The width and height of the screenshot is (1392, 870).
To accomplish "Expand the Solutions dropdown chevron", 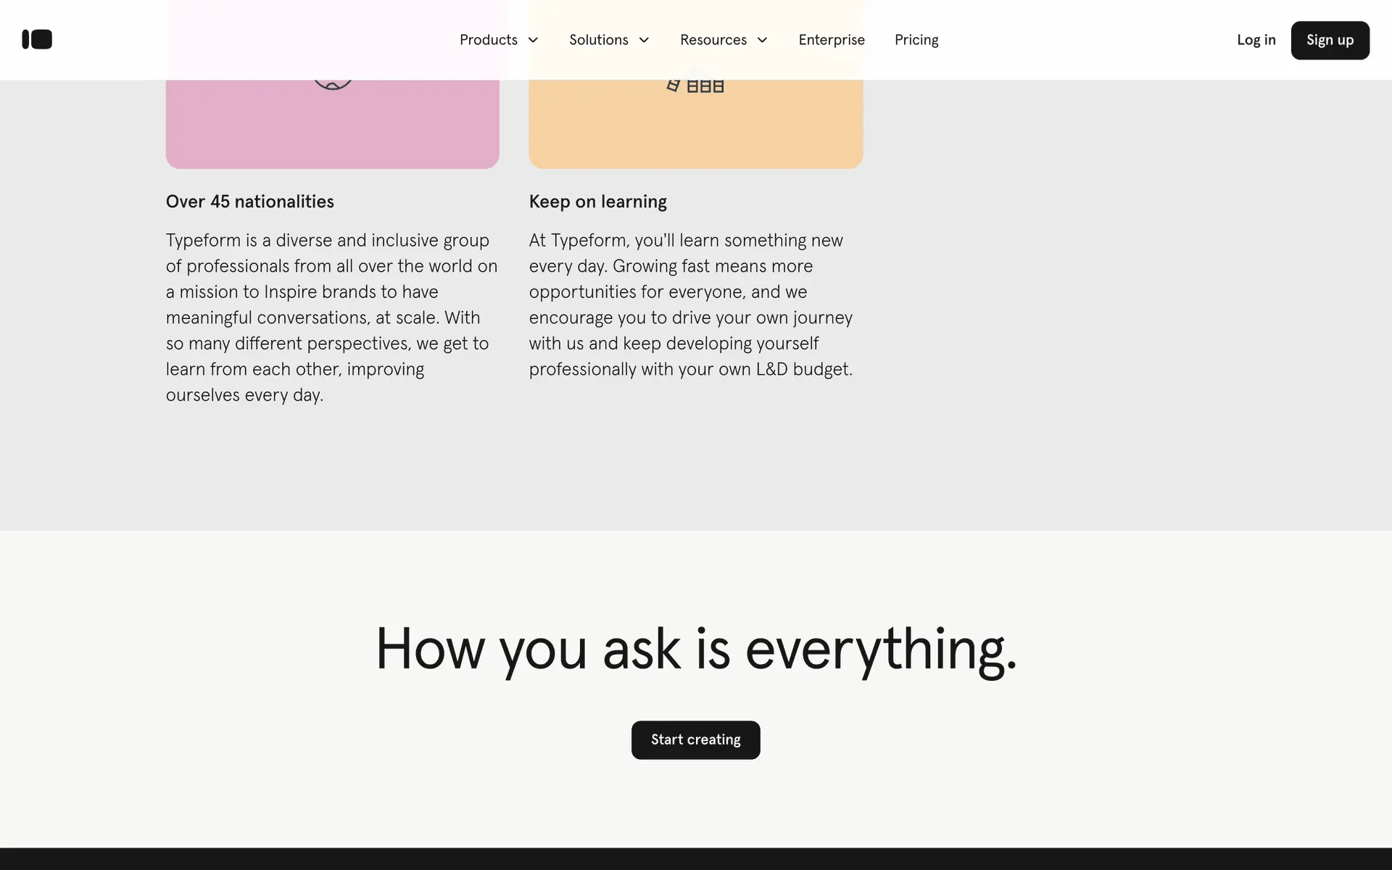I will (644, 41).
